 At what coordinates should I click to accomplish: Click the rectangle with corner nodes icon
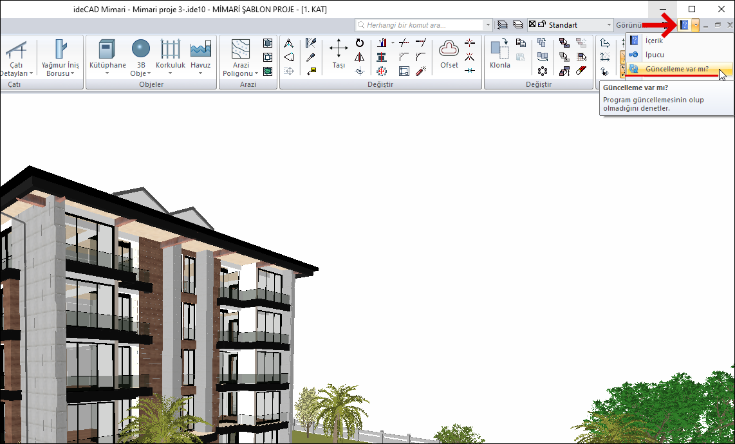point(404,71)
